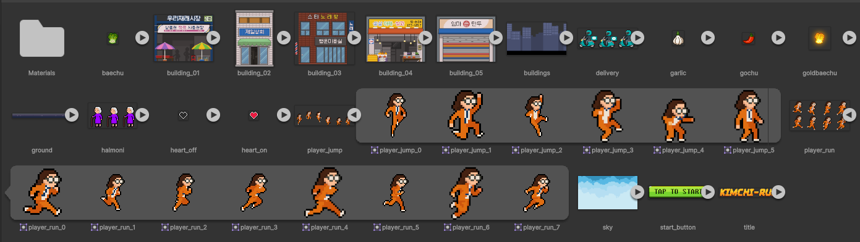Expand the heart_off asset arrow
This screenshot has width=860, height=242.
coord(213,115)
